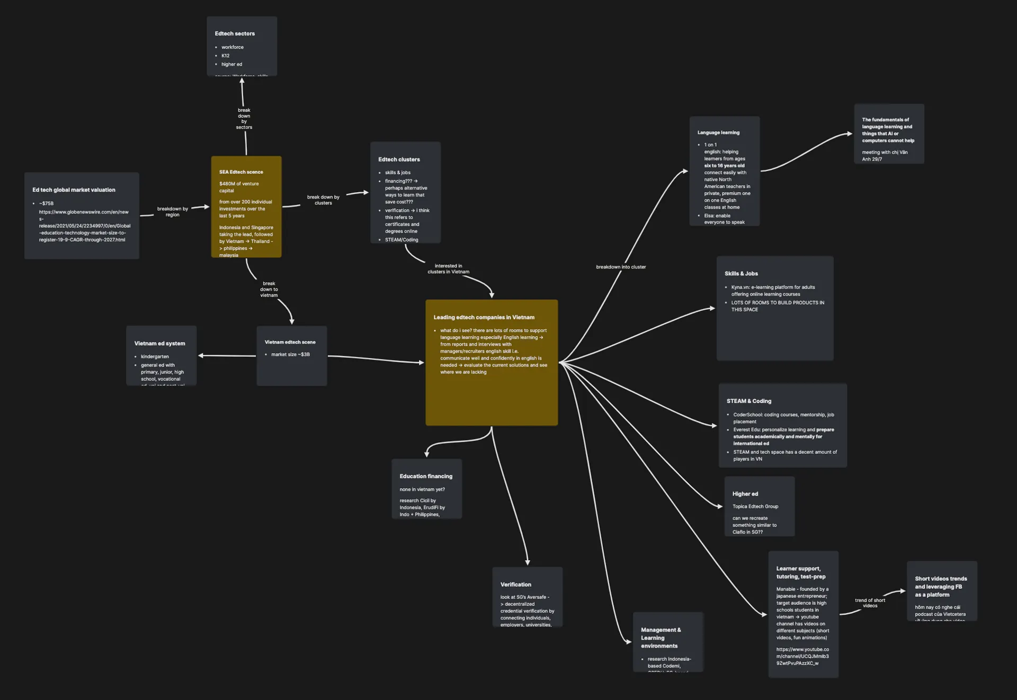Click the Skills & Jobs card
The height and width of the screenshot is (700, 1017).
point(774,308)
